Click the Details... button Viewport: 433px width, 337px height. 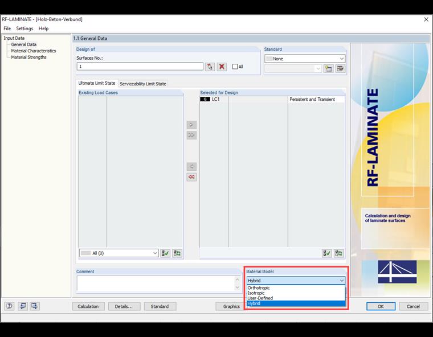click(x=124, y=306)
